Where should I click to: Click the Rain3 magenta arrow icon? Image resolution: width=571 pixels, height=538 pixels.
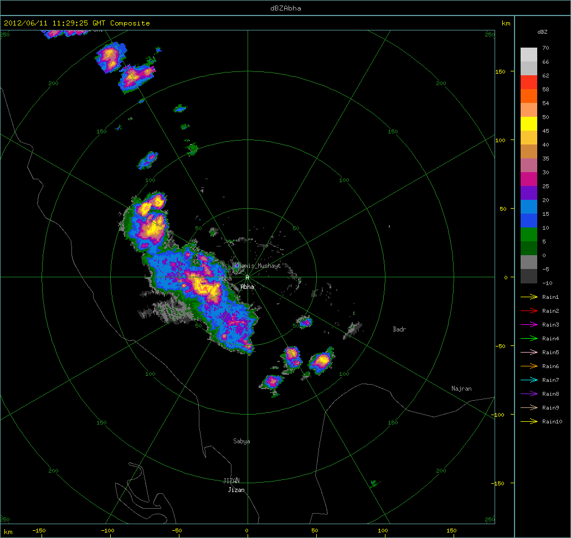click(529, 325)
